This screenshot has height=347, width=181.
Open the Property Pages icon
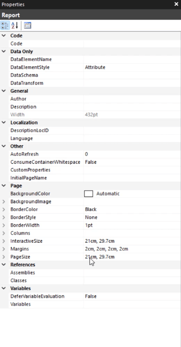click(x=27, y=25)
